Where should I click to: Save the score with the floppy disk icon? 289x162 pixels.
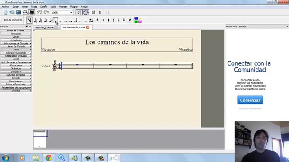[19, 12]
